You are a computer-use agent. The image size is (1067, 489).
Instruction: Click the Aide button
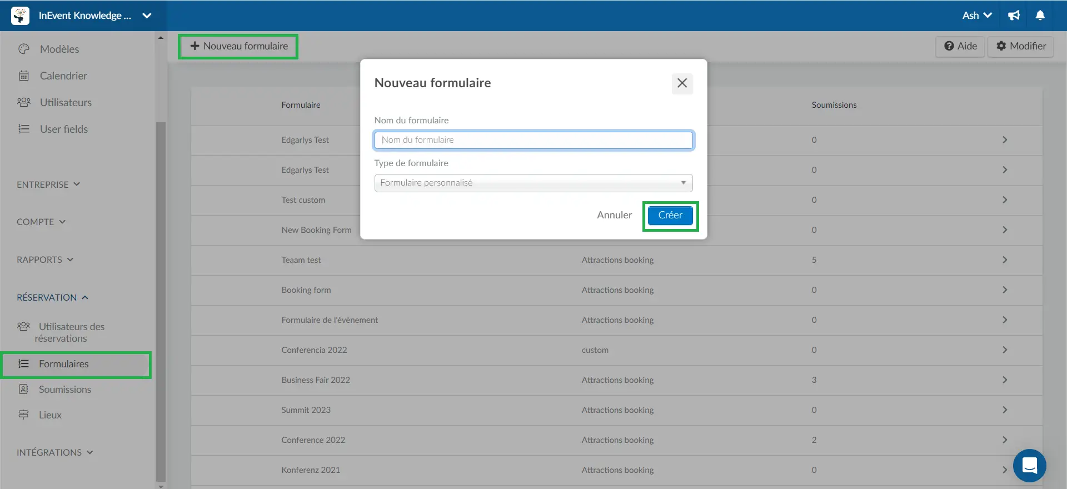(x=960, y=46)
